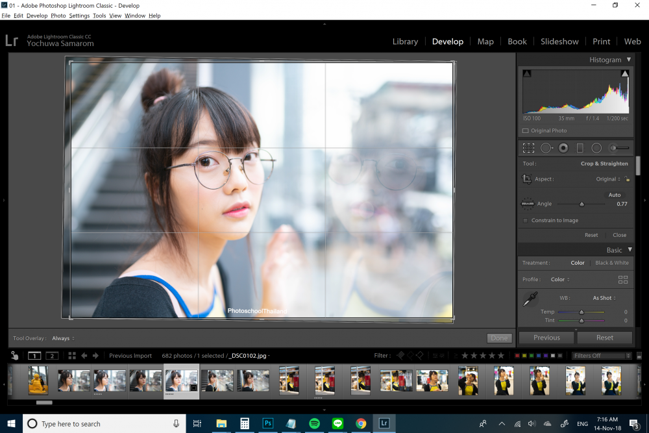Select the Spot Removal tool
Image resolution: width=649 pixels, height=433 pixels.
(x=546, y=148)
